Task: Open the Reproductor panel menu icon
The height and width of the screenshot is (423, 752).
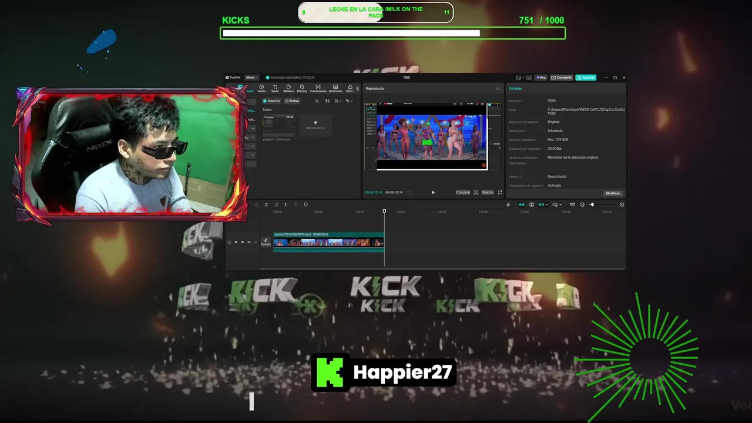Action: pyautogui.click(x=498, y=88)
